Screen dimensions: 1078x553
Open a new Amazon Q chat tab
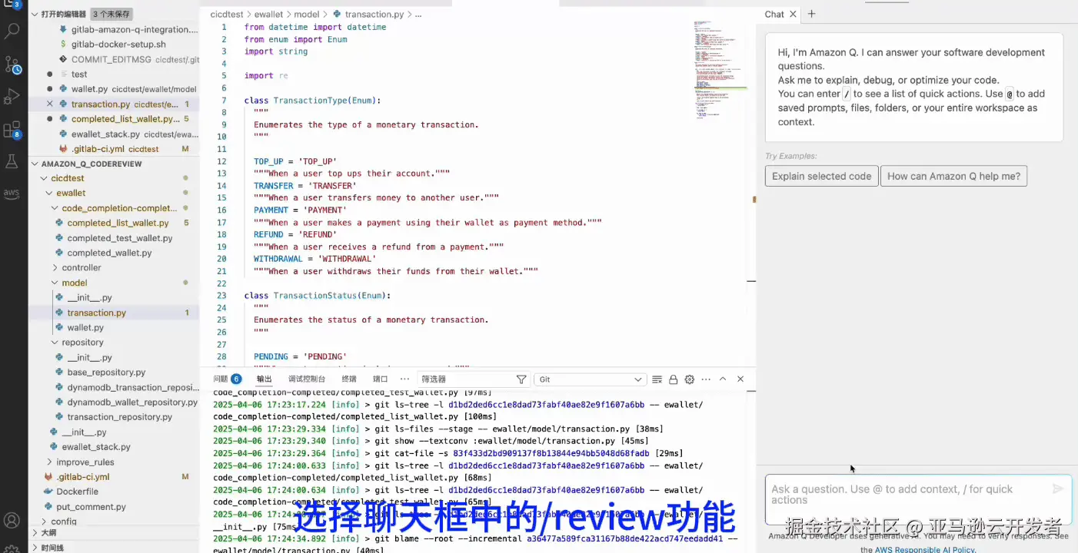pos(811,14)
